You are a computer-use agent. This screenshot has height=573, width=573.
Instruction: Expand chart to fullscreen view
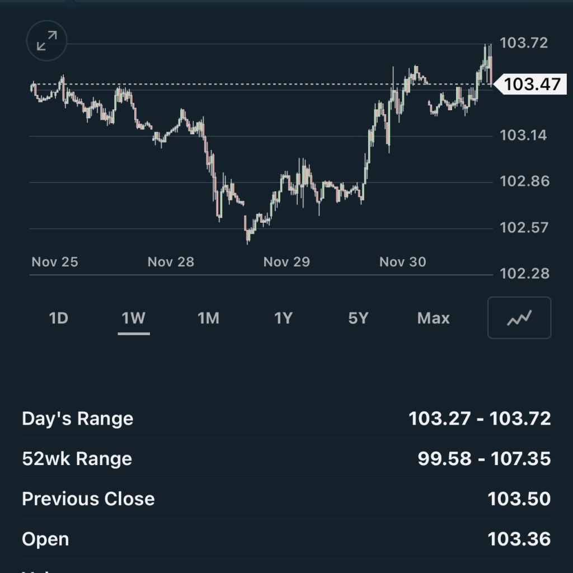tap(47, 41)
